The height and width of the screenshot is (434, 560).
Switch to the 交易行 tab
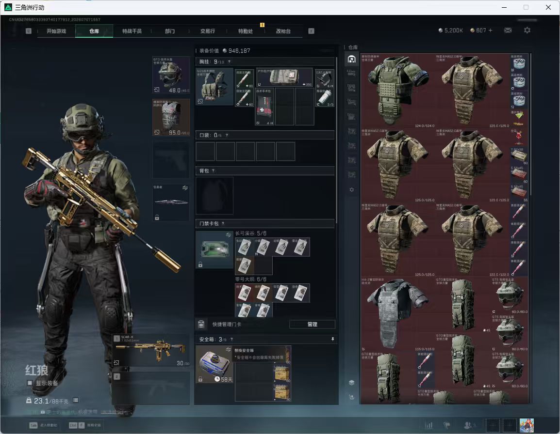[208, 31]
